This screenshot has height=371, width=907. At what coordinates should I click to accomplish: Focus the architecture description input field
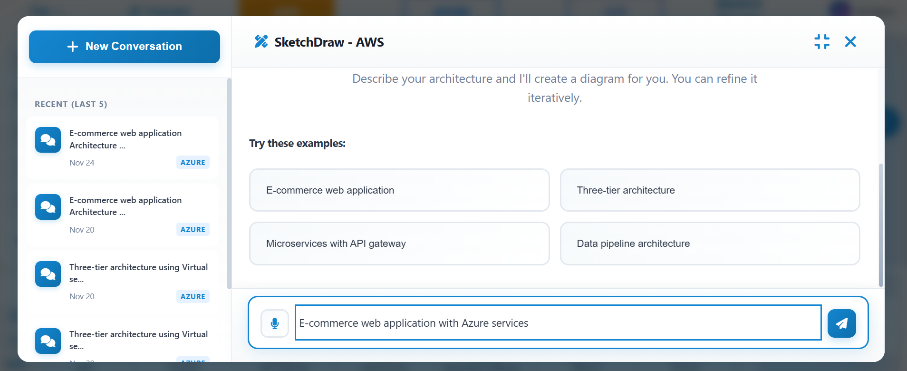point(558,323)
